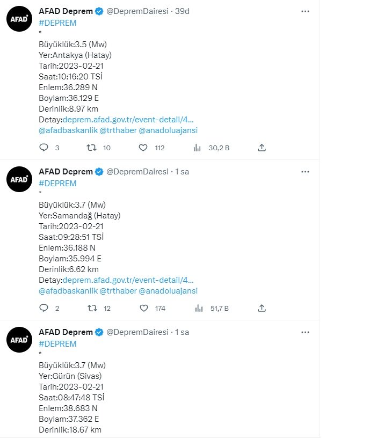Reply to the Antakya earthquake tweet
377x439 pixels.
44,148
